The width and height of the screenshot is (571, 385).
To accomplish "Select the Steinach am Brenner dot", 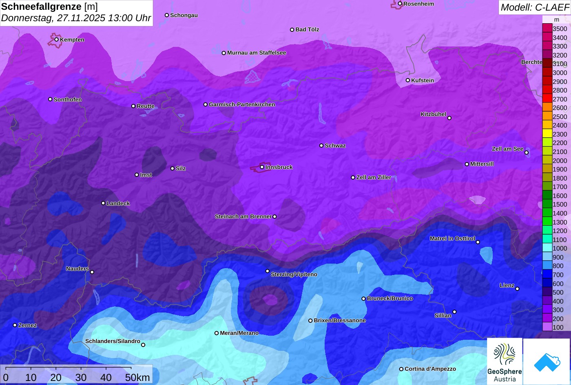I will point(274,217).
